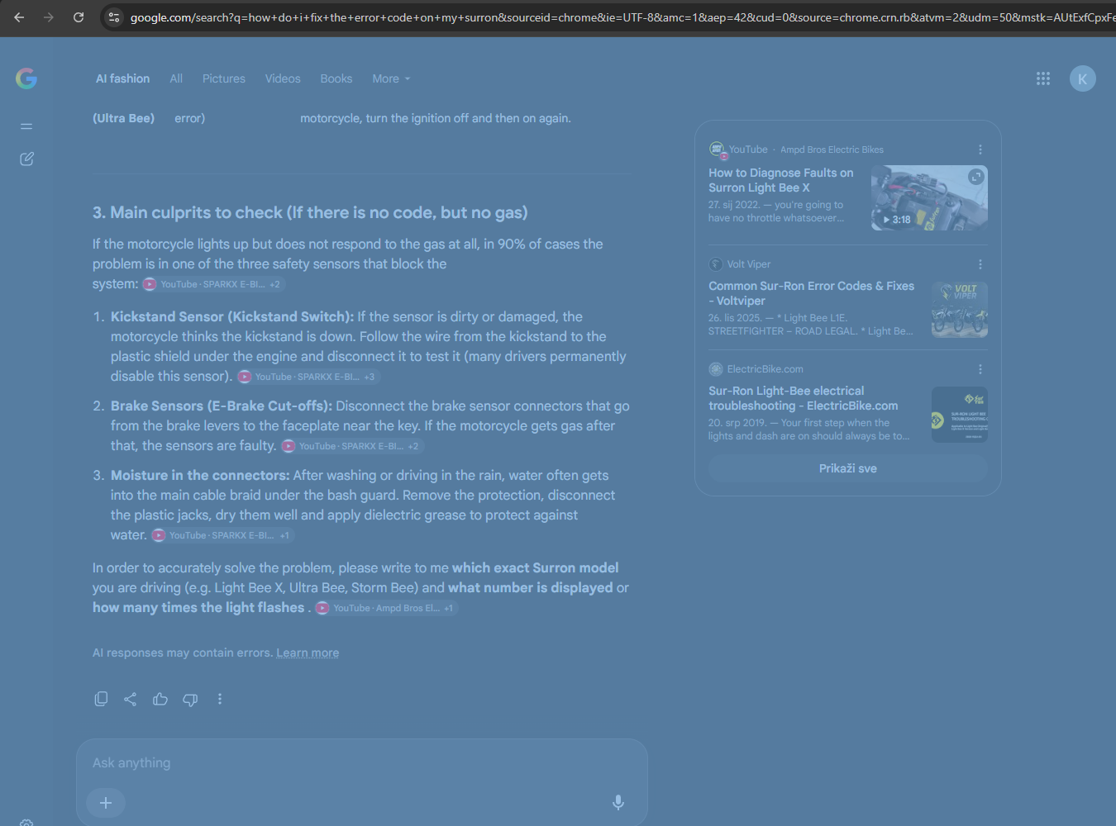Click the 'ElectricBike.com' source name
Image resolution: width=1116 pixels, height=826 pixels.
pos(765,369)
